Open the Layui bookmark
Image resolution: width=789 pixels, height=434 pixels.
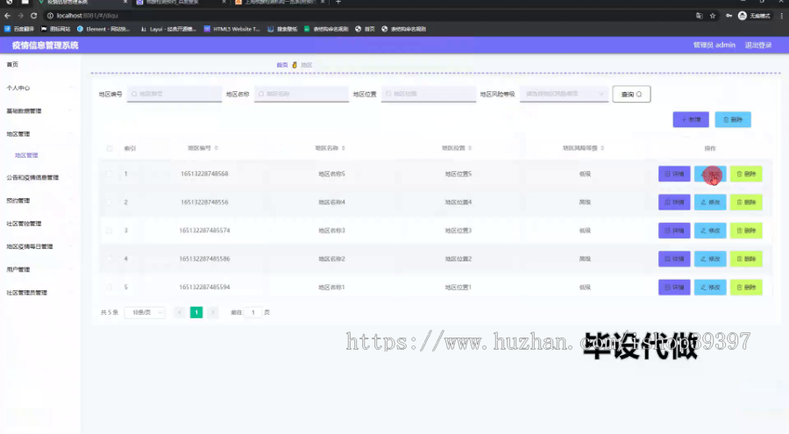168,29
